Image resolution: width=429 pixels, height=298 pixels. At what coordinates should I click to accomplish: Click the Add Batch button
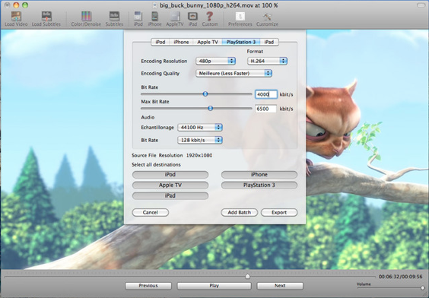pyautogui.click(x=239, y=212)
